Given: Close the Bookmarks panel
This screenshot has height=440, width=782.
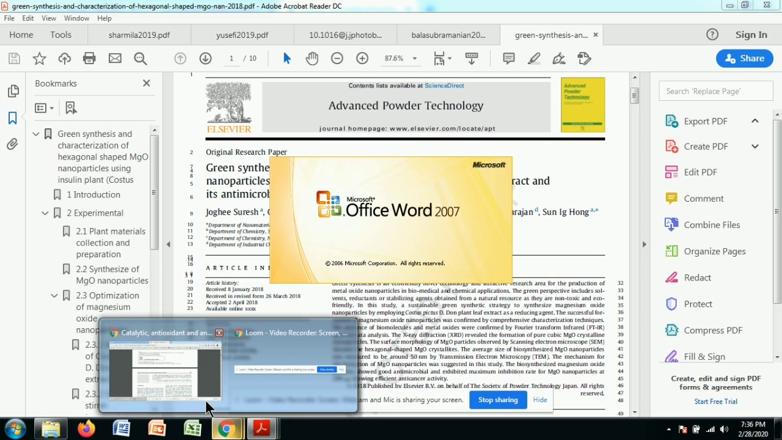Looking at the screenshot, I should (x=147, y=83).
